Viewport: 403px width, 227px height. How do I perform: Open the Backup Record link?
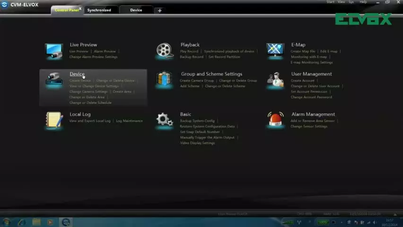192,57
